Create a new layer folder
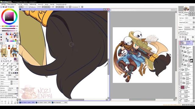This screenshot has width=195, height=109. (185, 37)
